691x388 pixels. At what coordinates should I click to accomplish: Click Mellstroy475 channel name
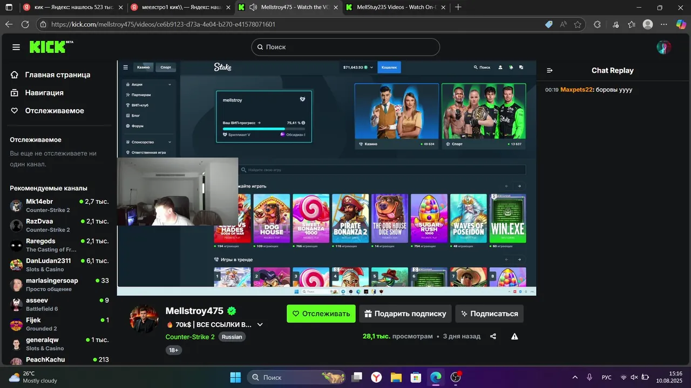click(194, 311)
